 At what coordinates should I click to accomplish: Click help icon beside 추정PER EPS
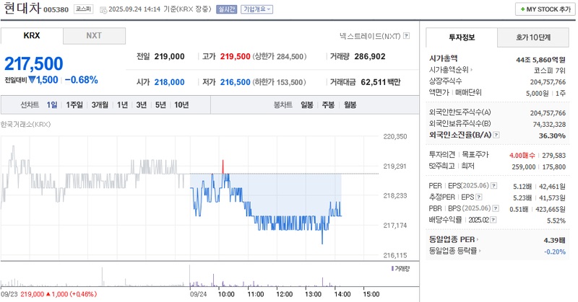(479, 197)
